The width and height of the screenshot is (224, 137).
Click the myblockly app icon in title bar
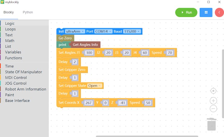click(2, 2)
